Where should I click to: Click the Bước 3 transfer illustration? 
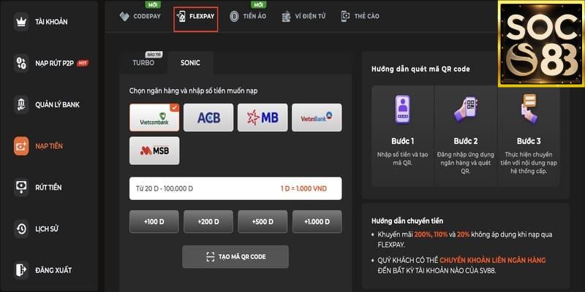[529, 108]
